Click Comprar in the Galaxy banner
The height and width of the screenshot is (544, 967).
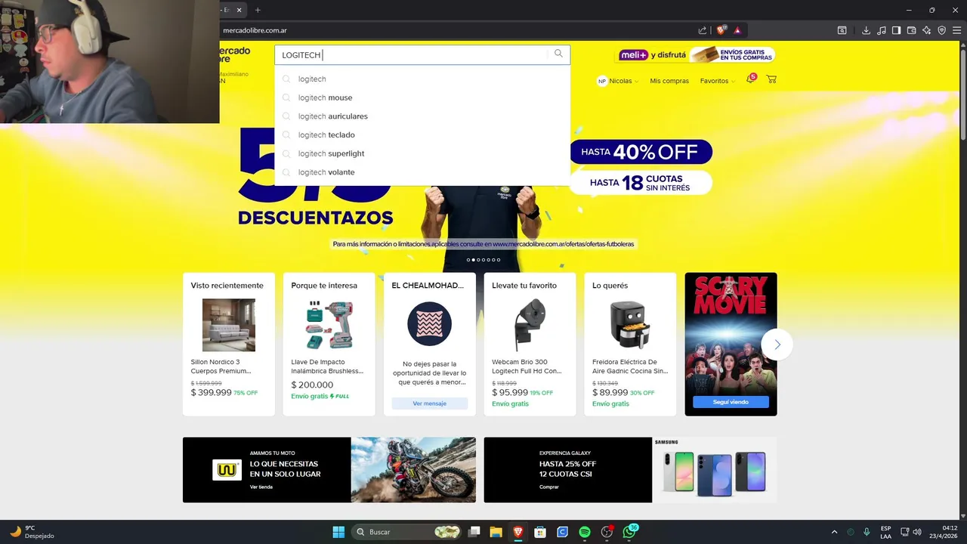[549, 487]
